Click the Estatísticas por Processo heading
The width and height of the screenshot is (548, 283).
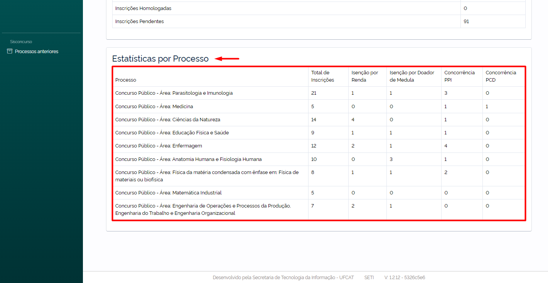(x=160, y=59)
